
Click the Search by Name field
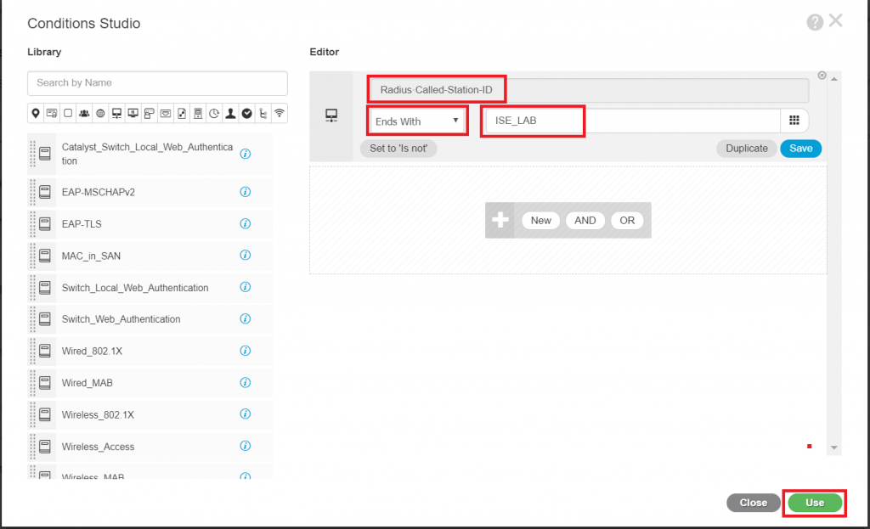pyautogui.click(x=157, y=83)
